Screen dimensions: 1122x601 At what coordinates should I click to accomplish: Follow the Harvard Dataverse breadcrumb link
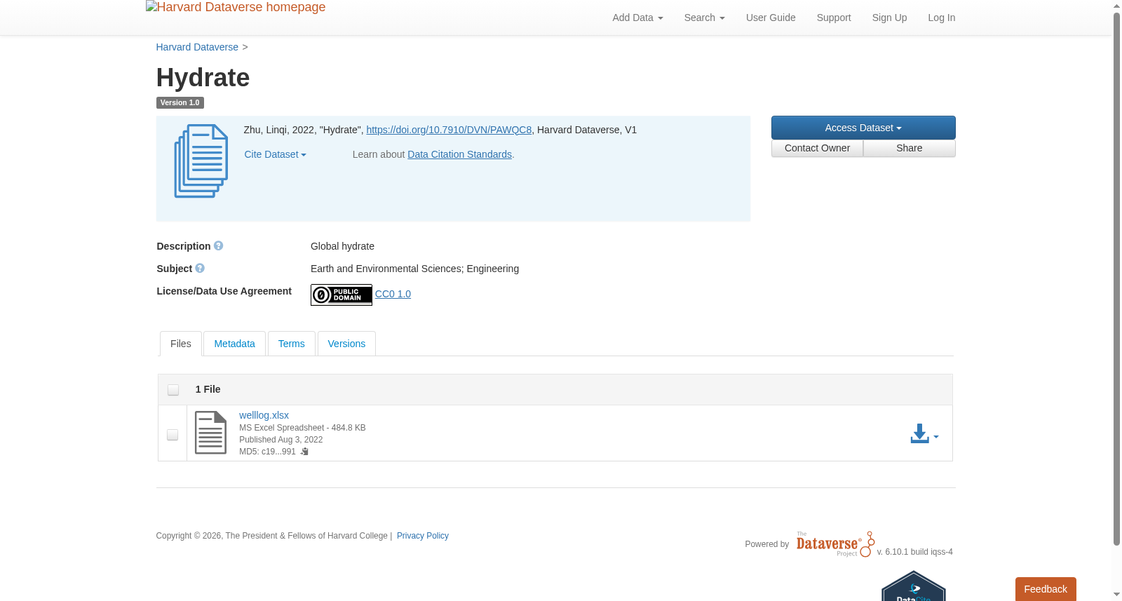coord(197,47)
